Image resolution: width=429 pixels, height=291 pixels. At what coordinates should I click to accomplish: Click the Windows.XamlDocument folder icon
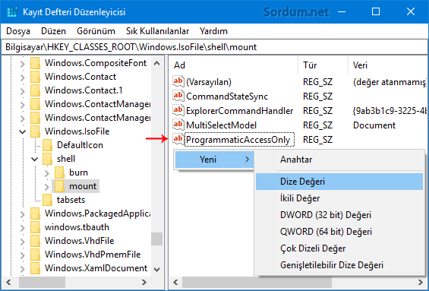(35, 268)
